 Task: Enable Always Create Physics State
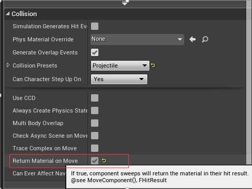tap(95, 110)
